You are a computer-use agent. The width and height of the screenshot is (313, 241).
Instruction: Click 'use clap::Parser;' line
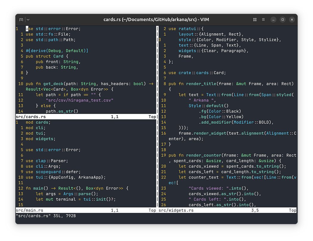coord(47,161)
